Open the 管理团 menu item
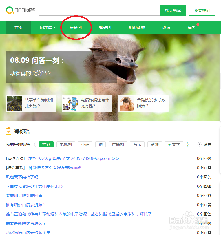 [x=105, y=28]
